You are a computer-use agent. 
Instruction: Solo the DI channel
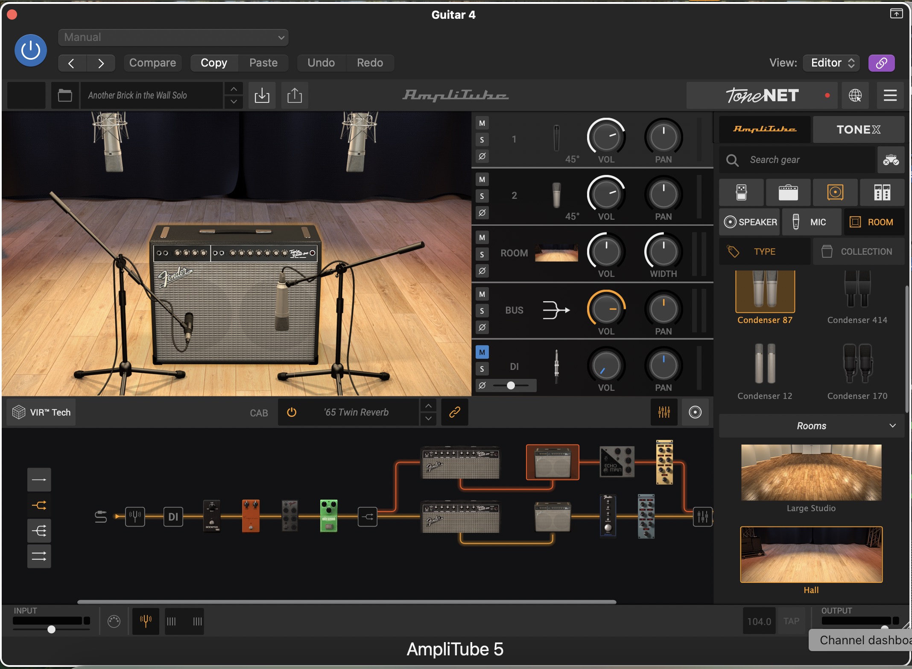click(482, 369)
